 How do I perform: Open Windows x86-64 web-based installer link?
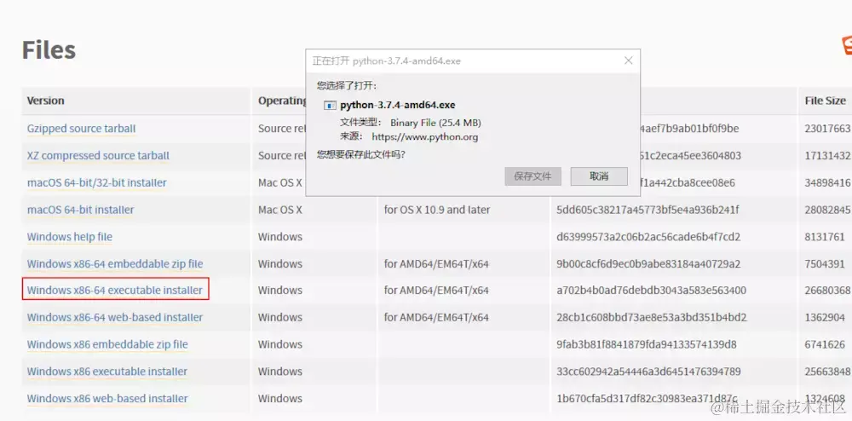pos(115,317)
